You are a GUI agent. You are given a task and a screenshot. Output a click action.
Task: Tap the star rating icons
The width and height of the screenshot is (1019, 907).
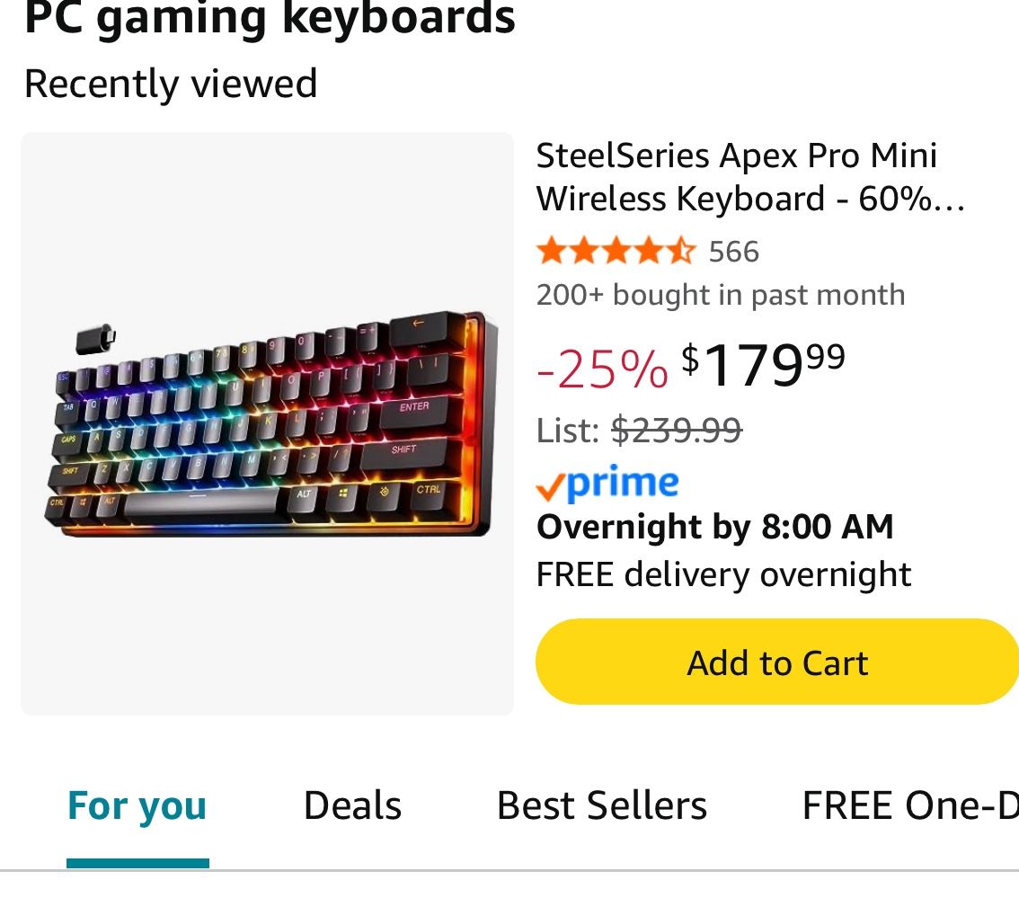click(x=615, y=251)
